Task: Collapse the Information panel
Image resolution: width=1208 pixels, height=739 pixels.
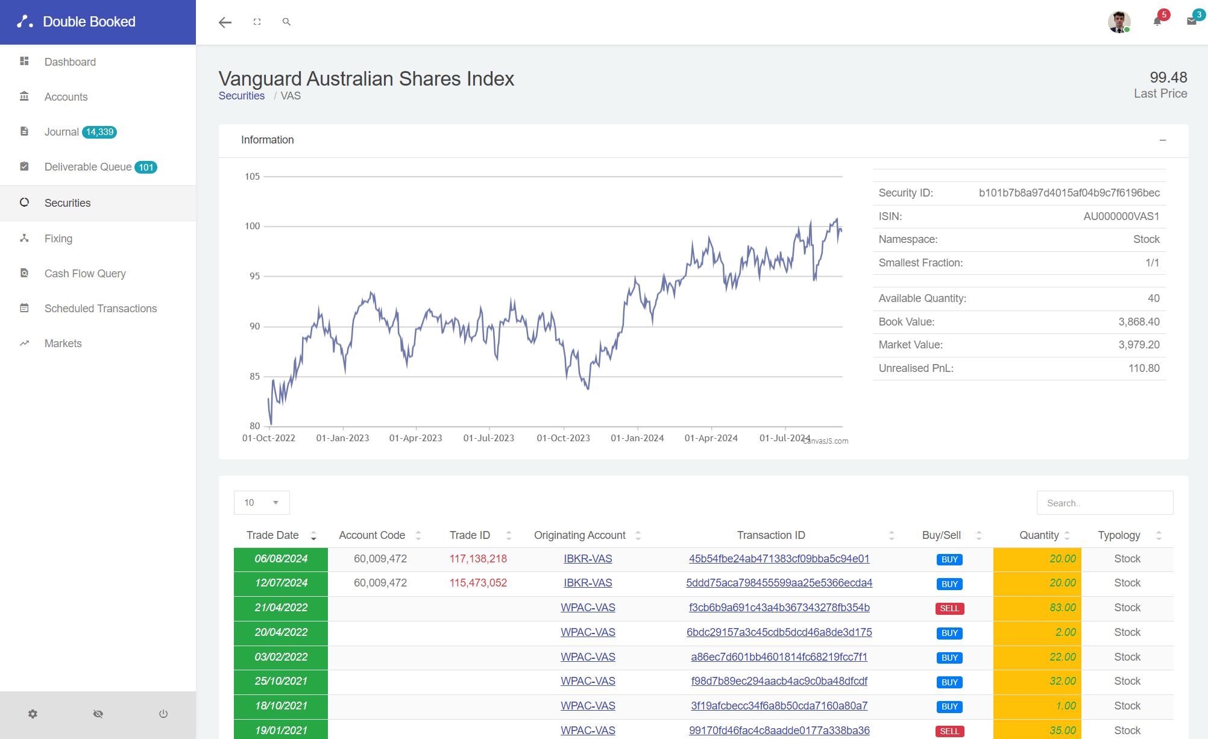Action: (1163, 140)
